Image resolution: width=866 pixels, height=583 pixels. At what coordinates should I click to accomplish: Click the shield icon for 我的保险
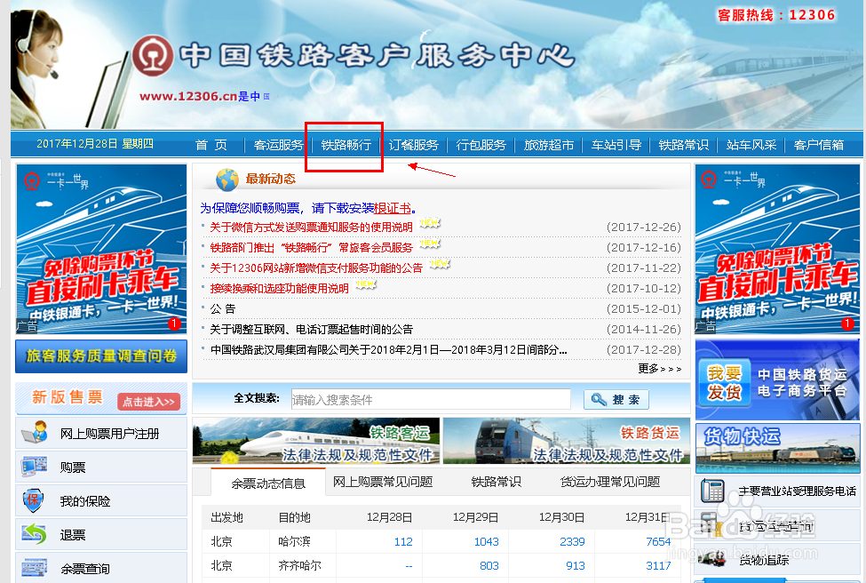coord(33,500)
